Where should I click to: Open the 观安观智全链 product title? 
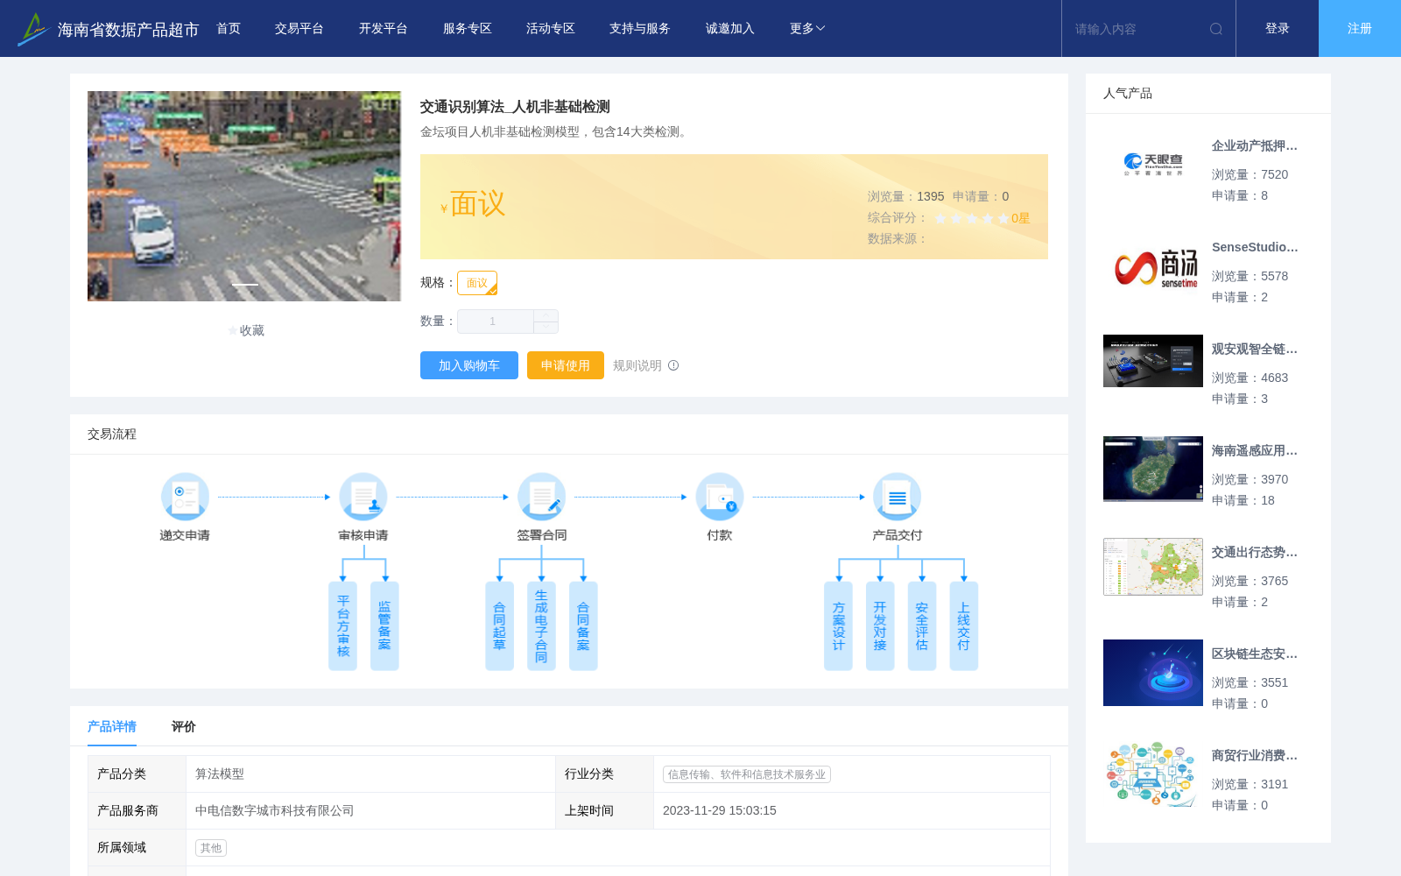[1255, 350]
